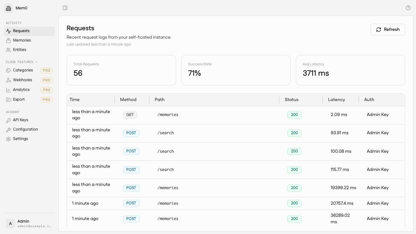Open the Webhooks PRO feature
The image size is (416, 234).
(x=29, y=80)
